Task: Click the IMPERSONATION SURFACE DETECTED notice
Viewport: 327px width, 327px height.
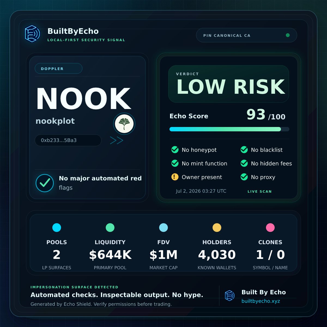Action: tap(74, 287)
